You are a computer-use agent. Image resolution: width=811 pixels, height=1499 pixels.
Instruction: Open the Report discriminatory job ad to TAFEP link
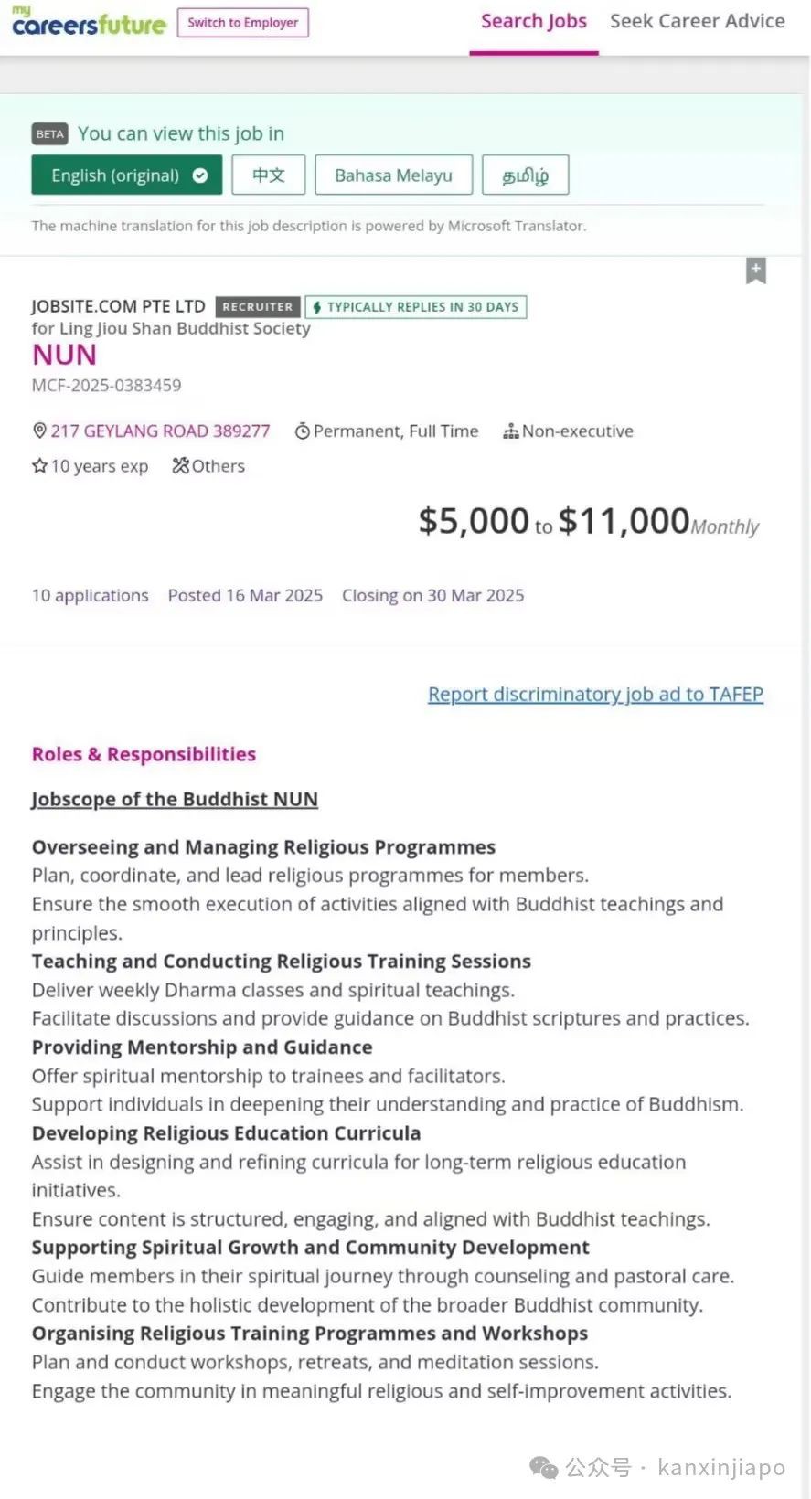click(595, 695)
